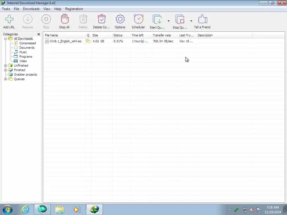
Task: Open the File menu
Action: tap(17, 9)
